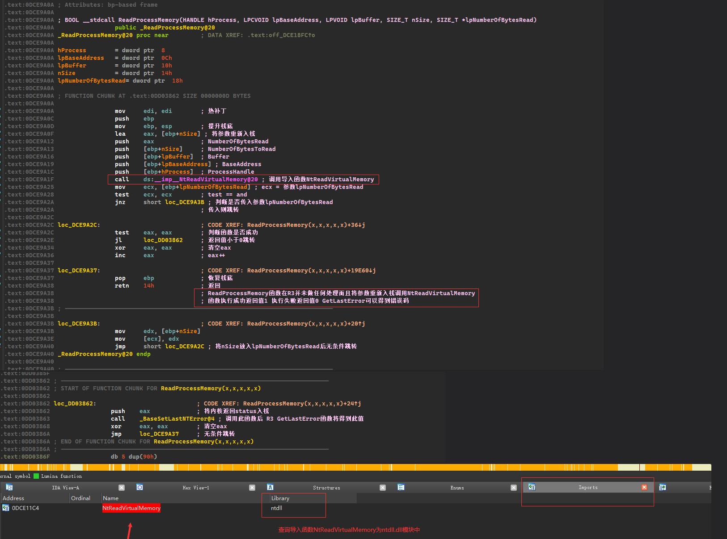Select the loc_DCE9A3B: label definition
Image resolution: width=727 pixels, height=539 pixels.
79,324
